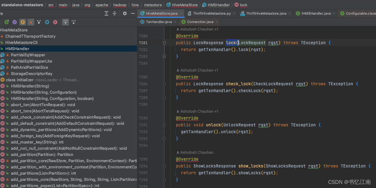Click the class icon beside StorageDescriptorKey
The height and width of the screenshot is (188, 376).
(x=2, y=73)
